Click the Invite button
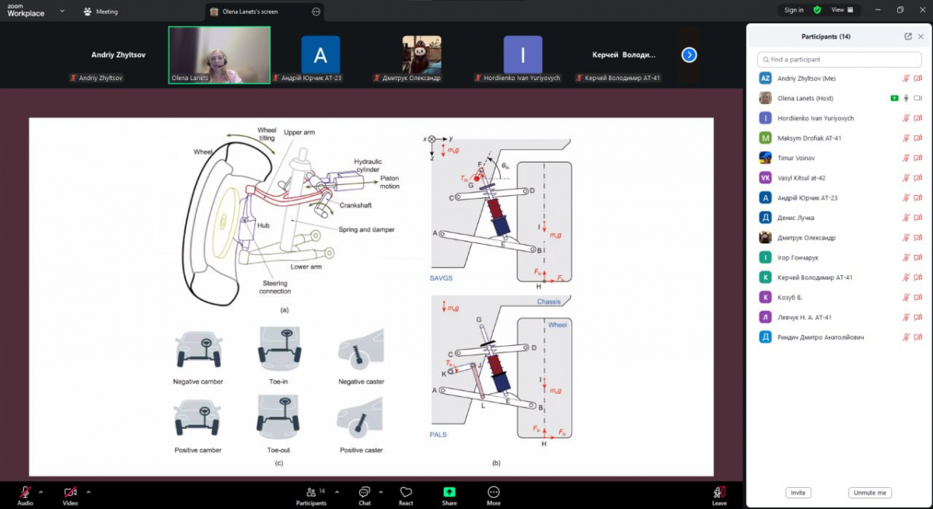Image resolution: width=933 pixels, height=509 pixels. coord(798,493)
